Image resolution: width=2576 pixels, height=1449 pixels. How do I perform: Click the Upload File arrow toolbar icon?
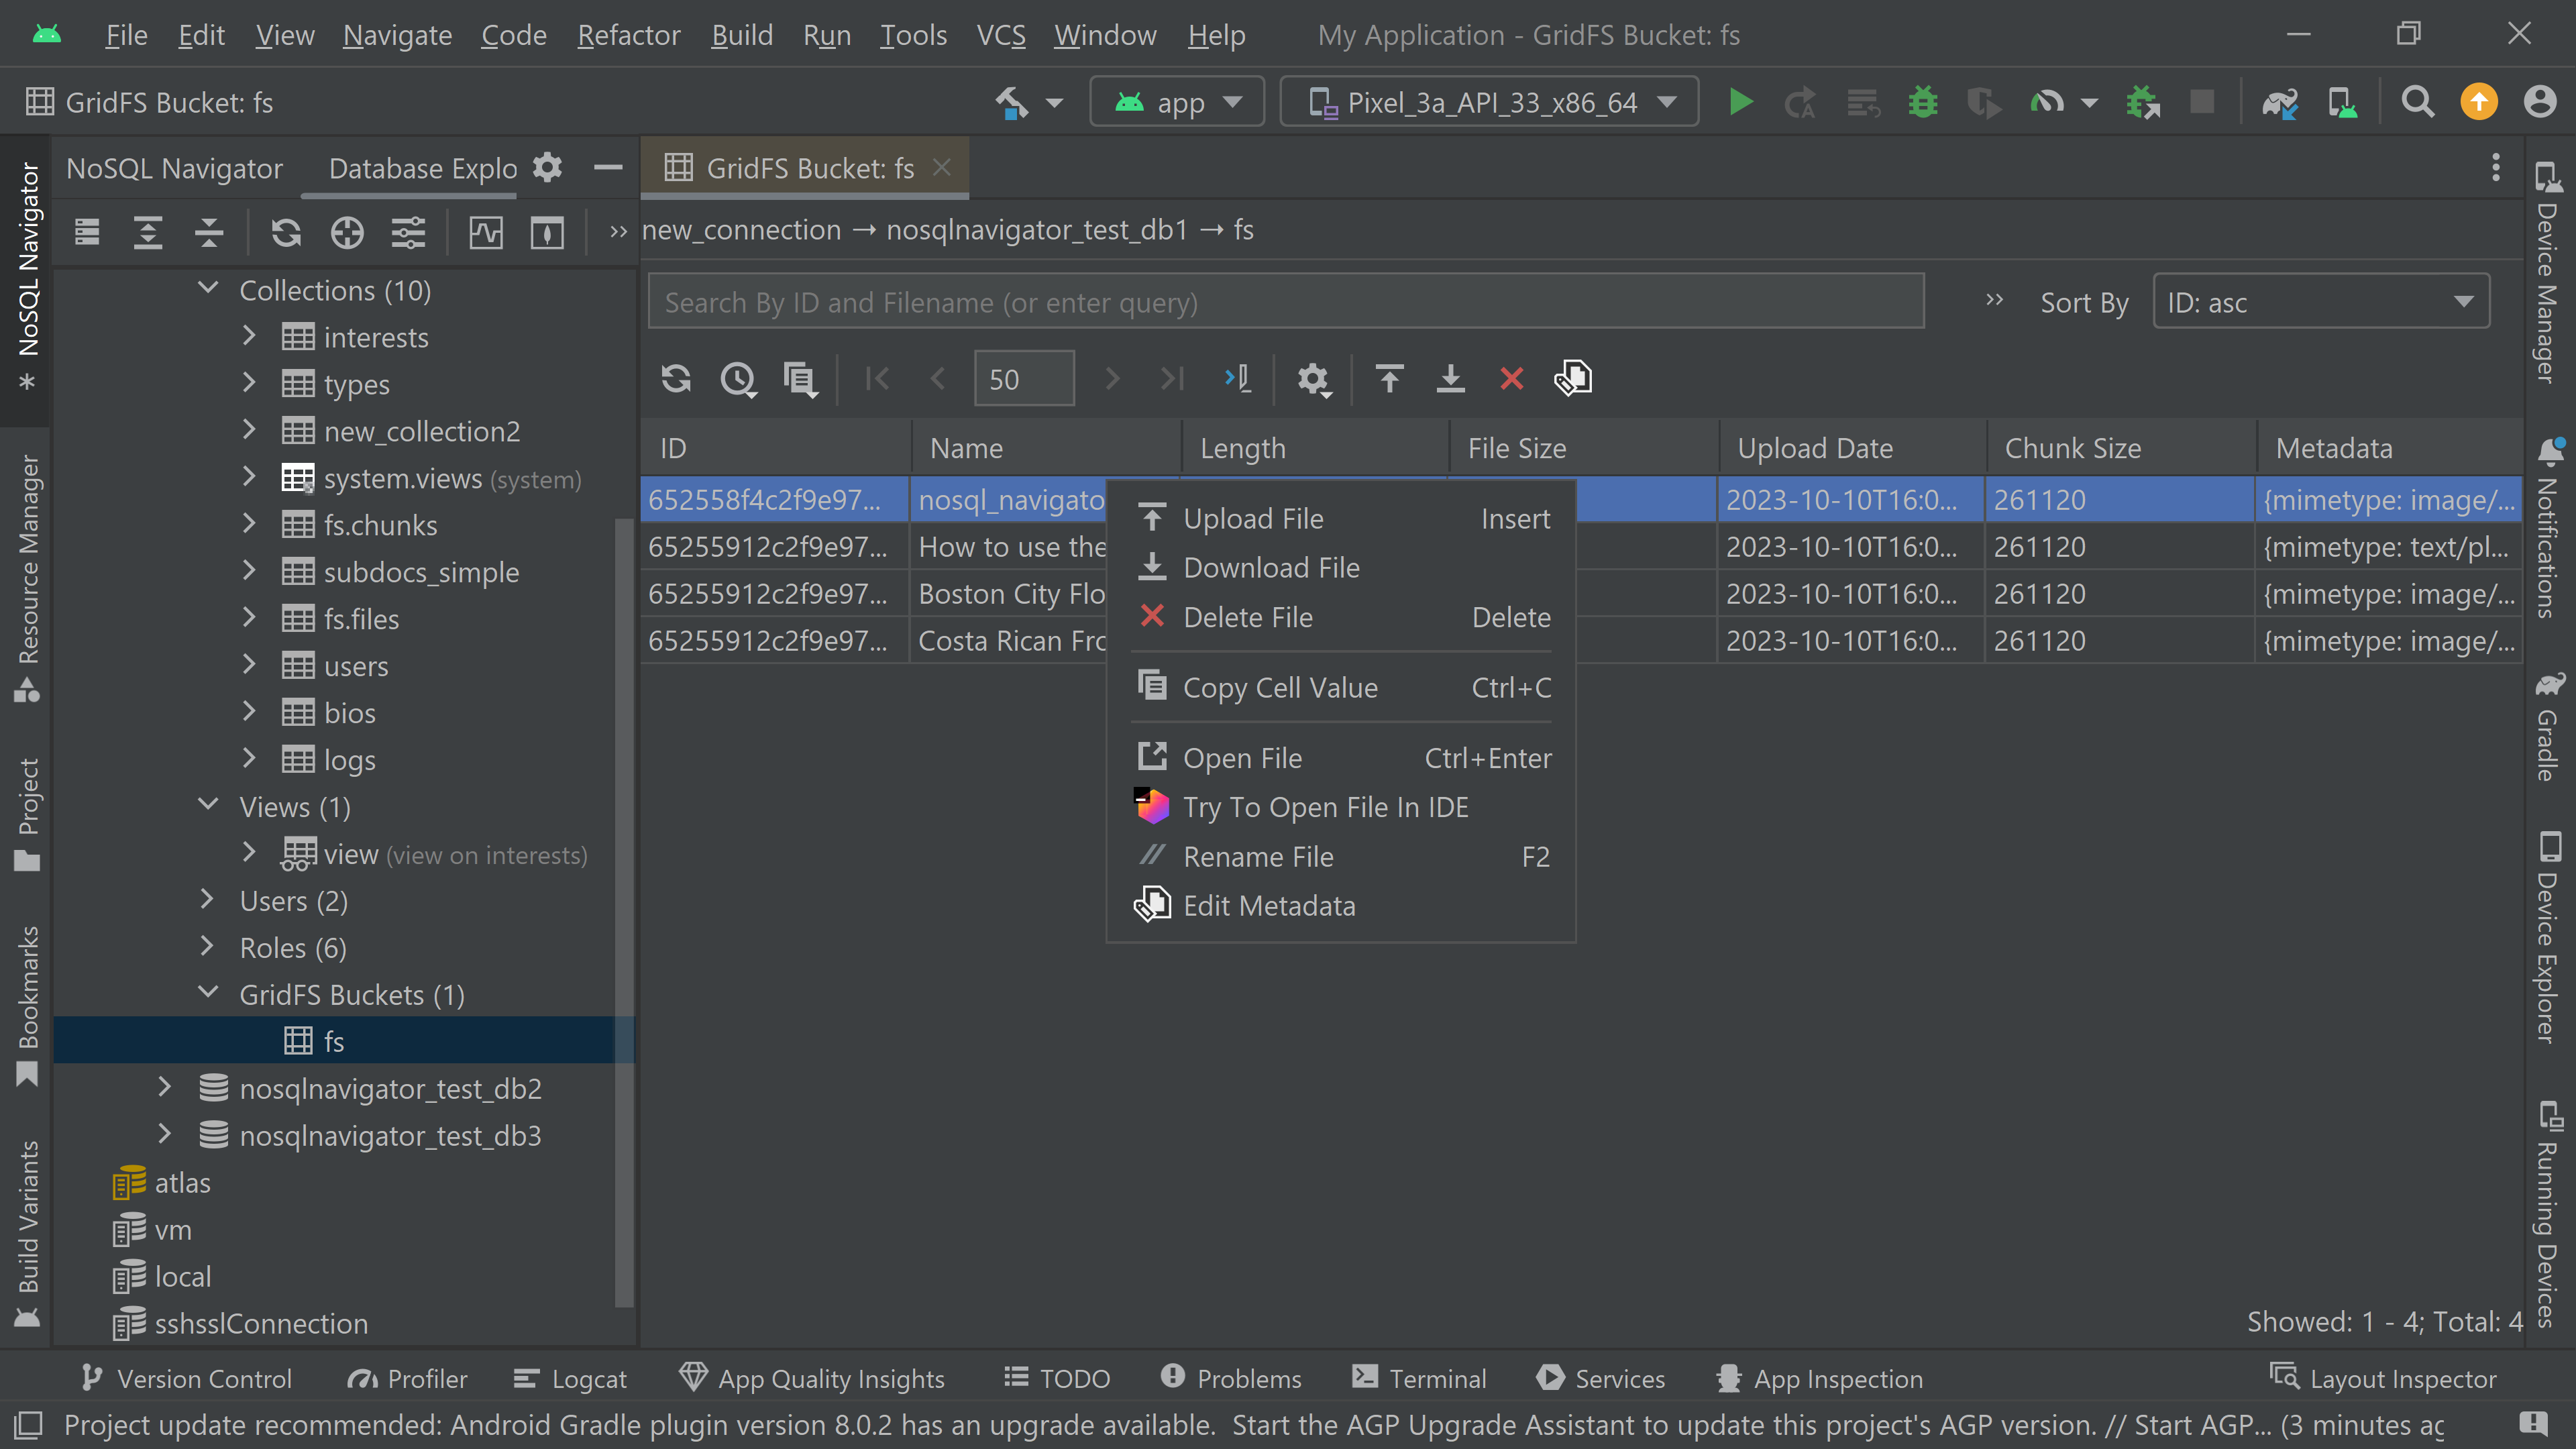1389,379
